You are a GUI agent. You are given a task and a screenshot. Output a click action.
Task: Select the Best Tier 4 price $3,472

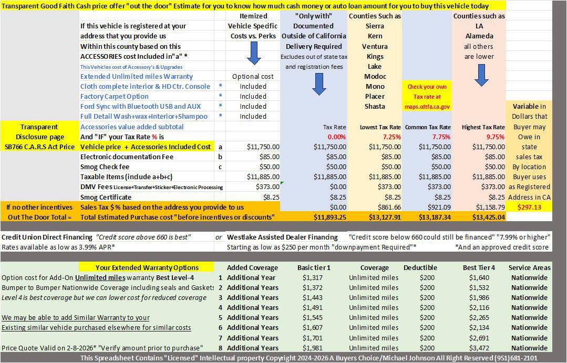[x=479, y=348]
